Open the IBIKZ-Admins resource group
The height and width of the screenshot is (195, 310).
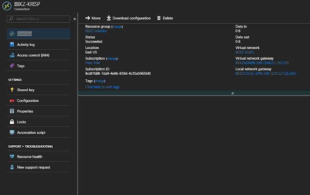pyautogui.click(x=96, y=31)
